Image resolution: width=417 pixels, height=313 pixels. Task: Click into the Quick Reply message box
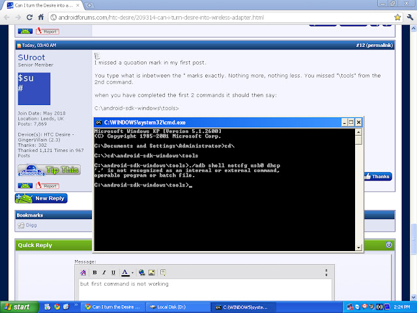tap(205, 290)
